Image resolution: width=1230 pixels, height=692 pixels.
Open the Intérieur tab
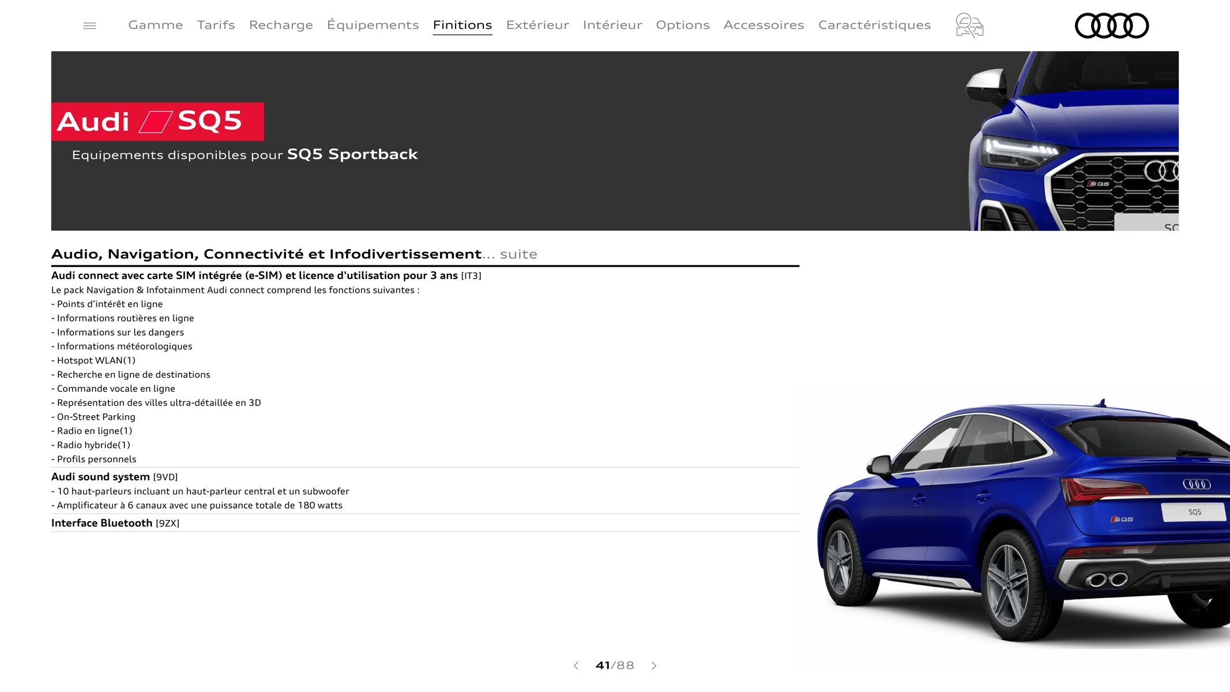click(x=612, y=25)
